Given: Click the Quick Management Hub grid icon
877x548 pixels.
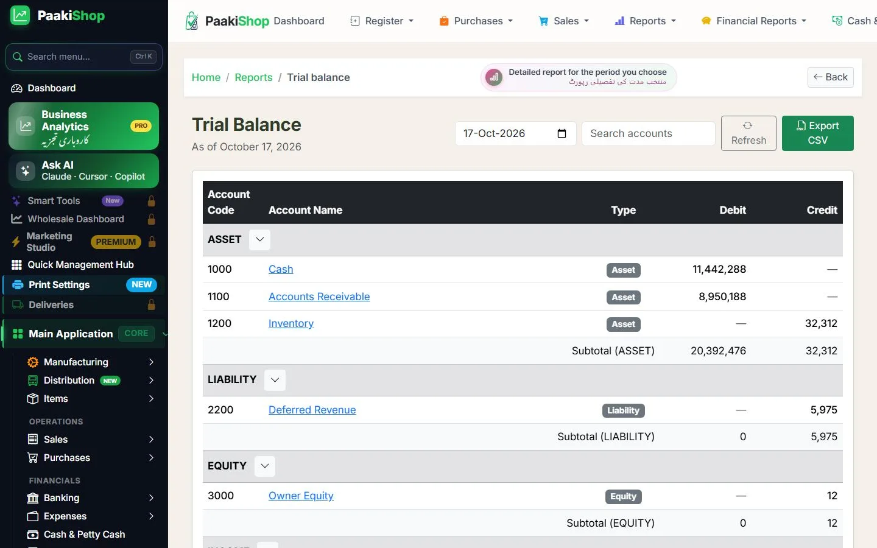Looking at the screenshot, I should [17, 265].
